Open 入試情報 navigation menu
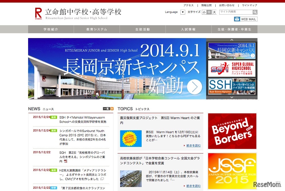The height and width of the screenshot is (191, 285). click(x=188, y=29)
